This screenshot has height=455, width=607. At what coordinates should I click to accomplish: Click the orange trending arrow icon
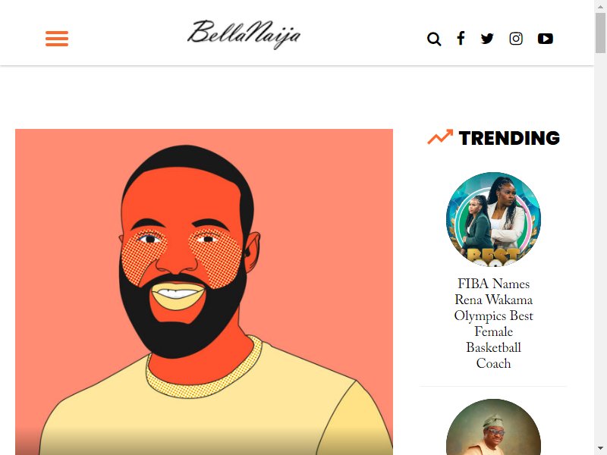tap(440, 137)
